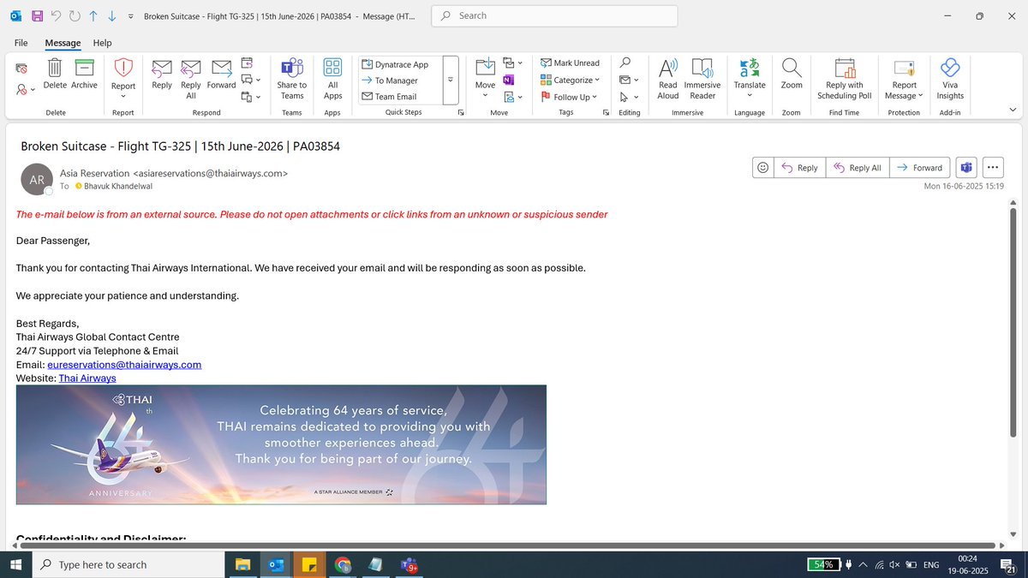The height and width of the screenshot is (578, 1028).
Task: Click the Find magnifier in Editing group
Action: (625, 63)
